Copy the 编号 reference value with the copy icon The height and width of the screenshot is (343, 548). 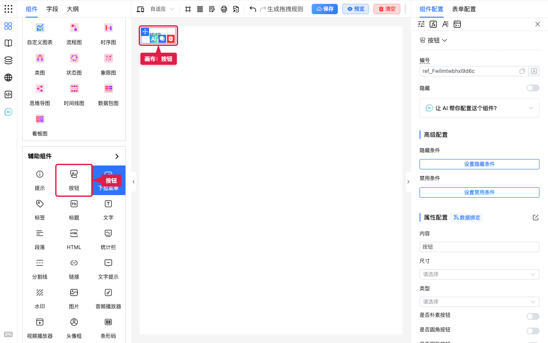coord(522,71)
